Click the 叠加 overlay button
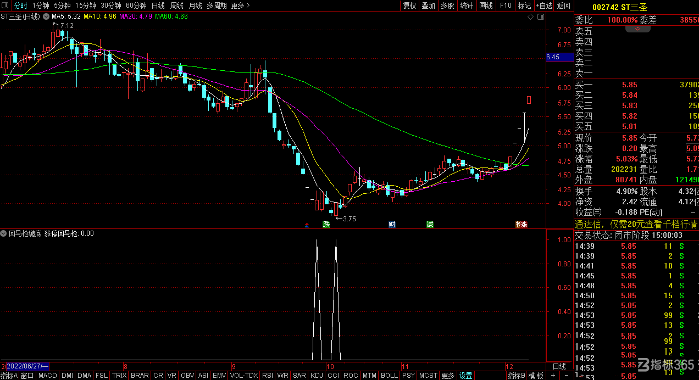699x380 pixels. pos(428,5)
